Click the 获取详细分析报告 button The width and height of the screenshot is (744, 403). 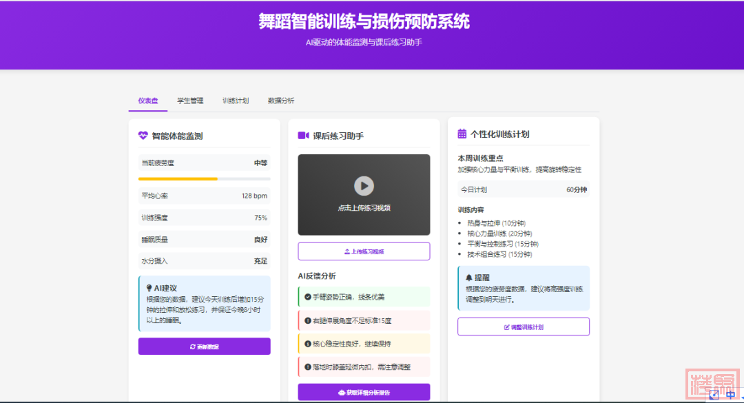coord(364,392)
